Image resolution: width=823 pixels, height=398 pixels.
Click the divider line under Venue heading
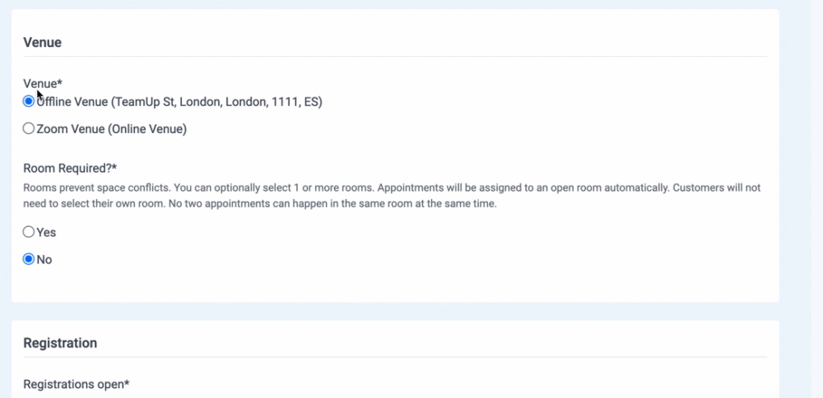[x=395, y=57]
